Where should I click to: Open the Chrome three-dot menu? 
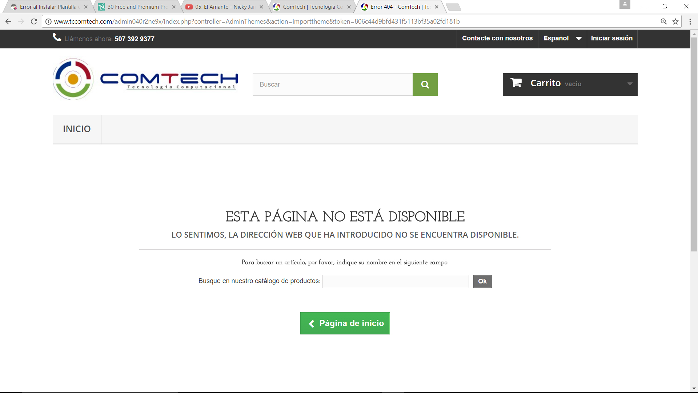[690, 21]
